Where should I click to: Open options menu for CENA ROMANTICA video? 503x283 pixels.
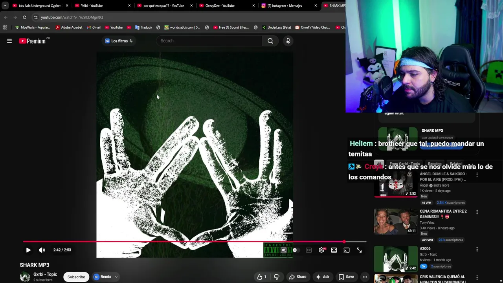pyautogui.click(x=477, y=212)
